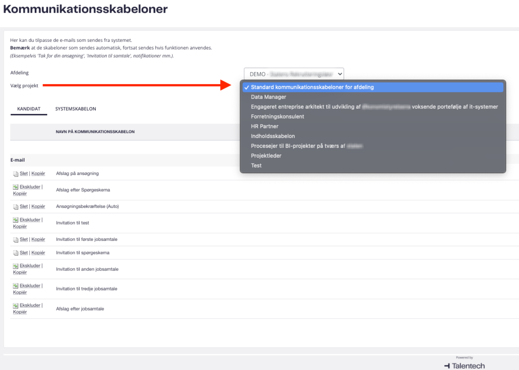Click Ekskluder link for Afslag efter jobsamtale

coord(30,305)
